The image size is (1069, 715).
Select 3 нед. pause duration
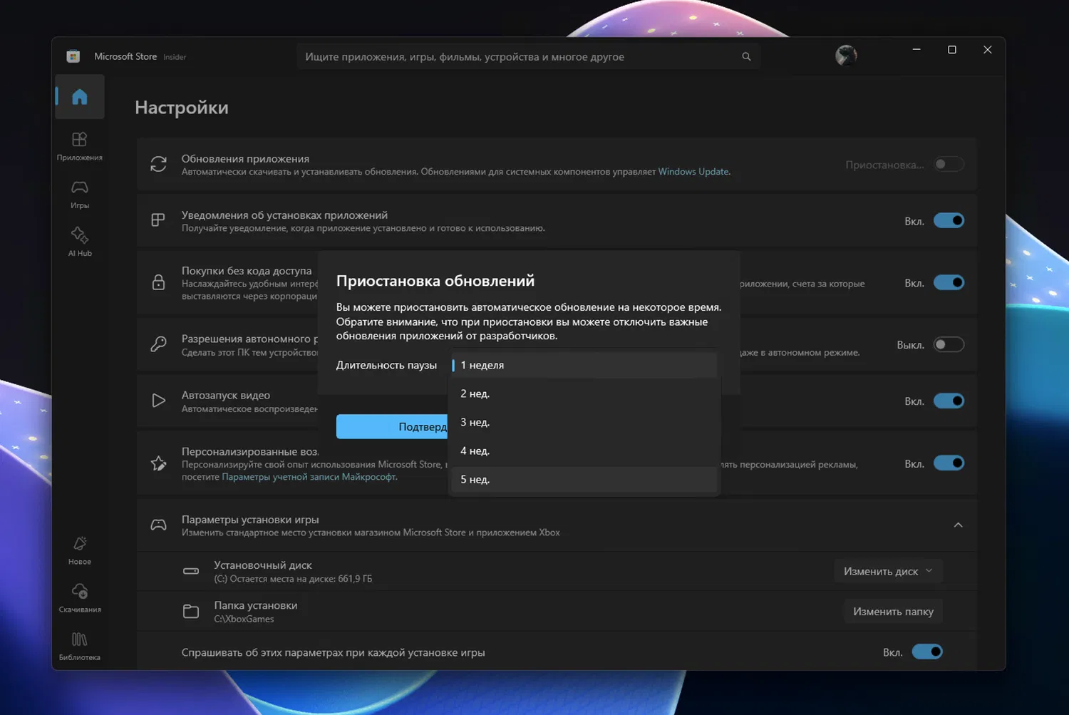[584, 422]
